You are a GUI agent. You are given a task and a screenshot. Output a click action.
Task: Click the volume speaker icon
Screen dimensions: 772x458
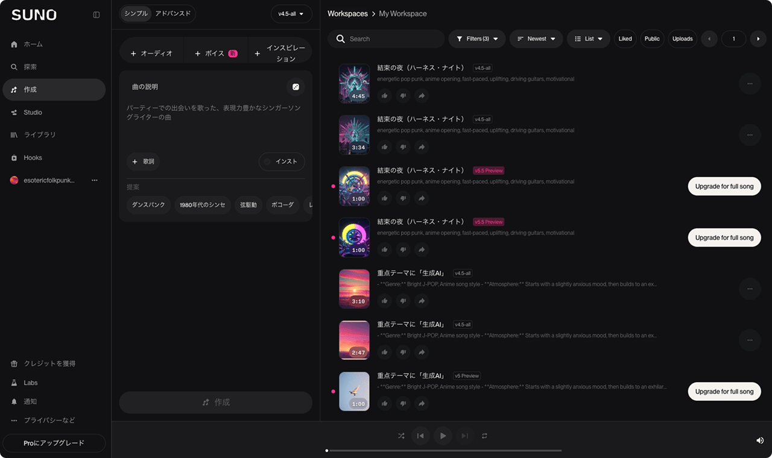[x=760, y=441]
